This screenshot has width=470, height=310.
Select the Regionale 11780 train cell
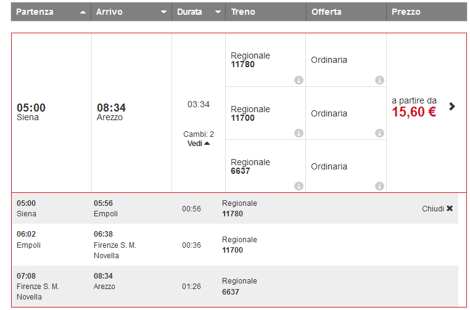point(259,60)
